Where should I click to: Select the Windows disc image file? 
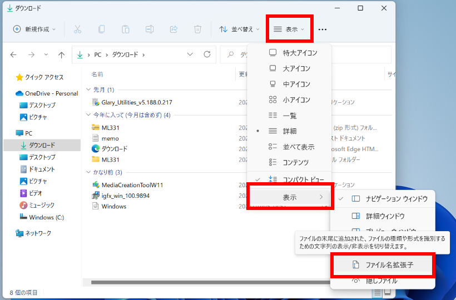click(109, 206)
